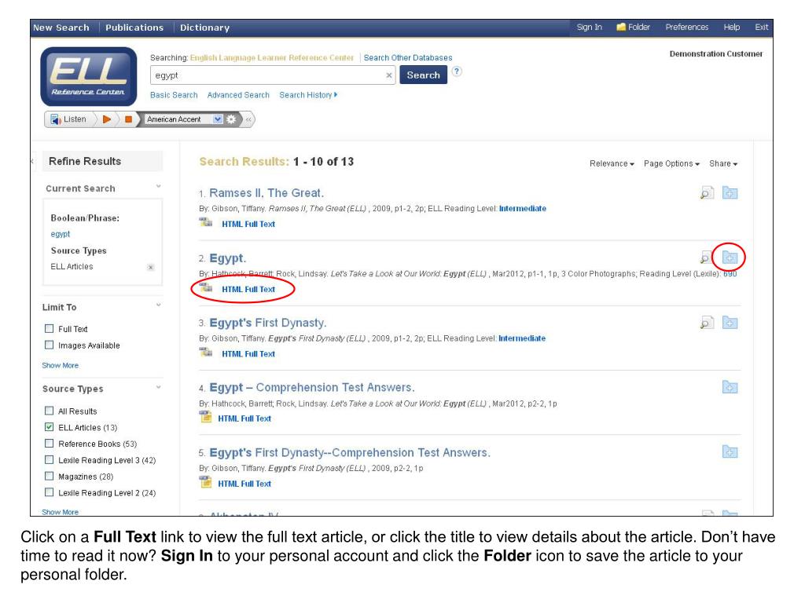The height and width of the screenshot is (603, 805).
Task: Stop audio with the orange stop button
Action: tap(128, 119)
